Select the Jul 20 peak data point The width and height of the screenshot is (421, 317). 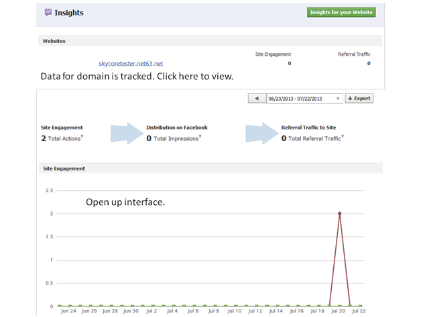[x=340, y=214]
